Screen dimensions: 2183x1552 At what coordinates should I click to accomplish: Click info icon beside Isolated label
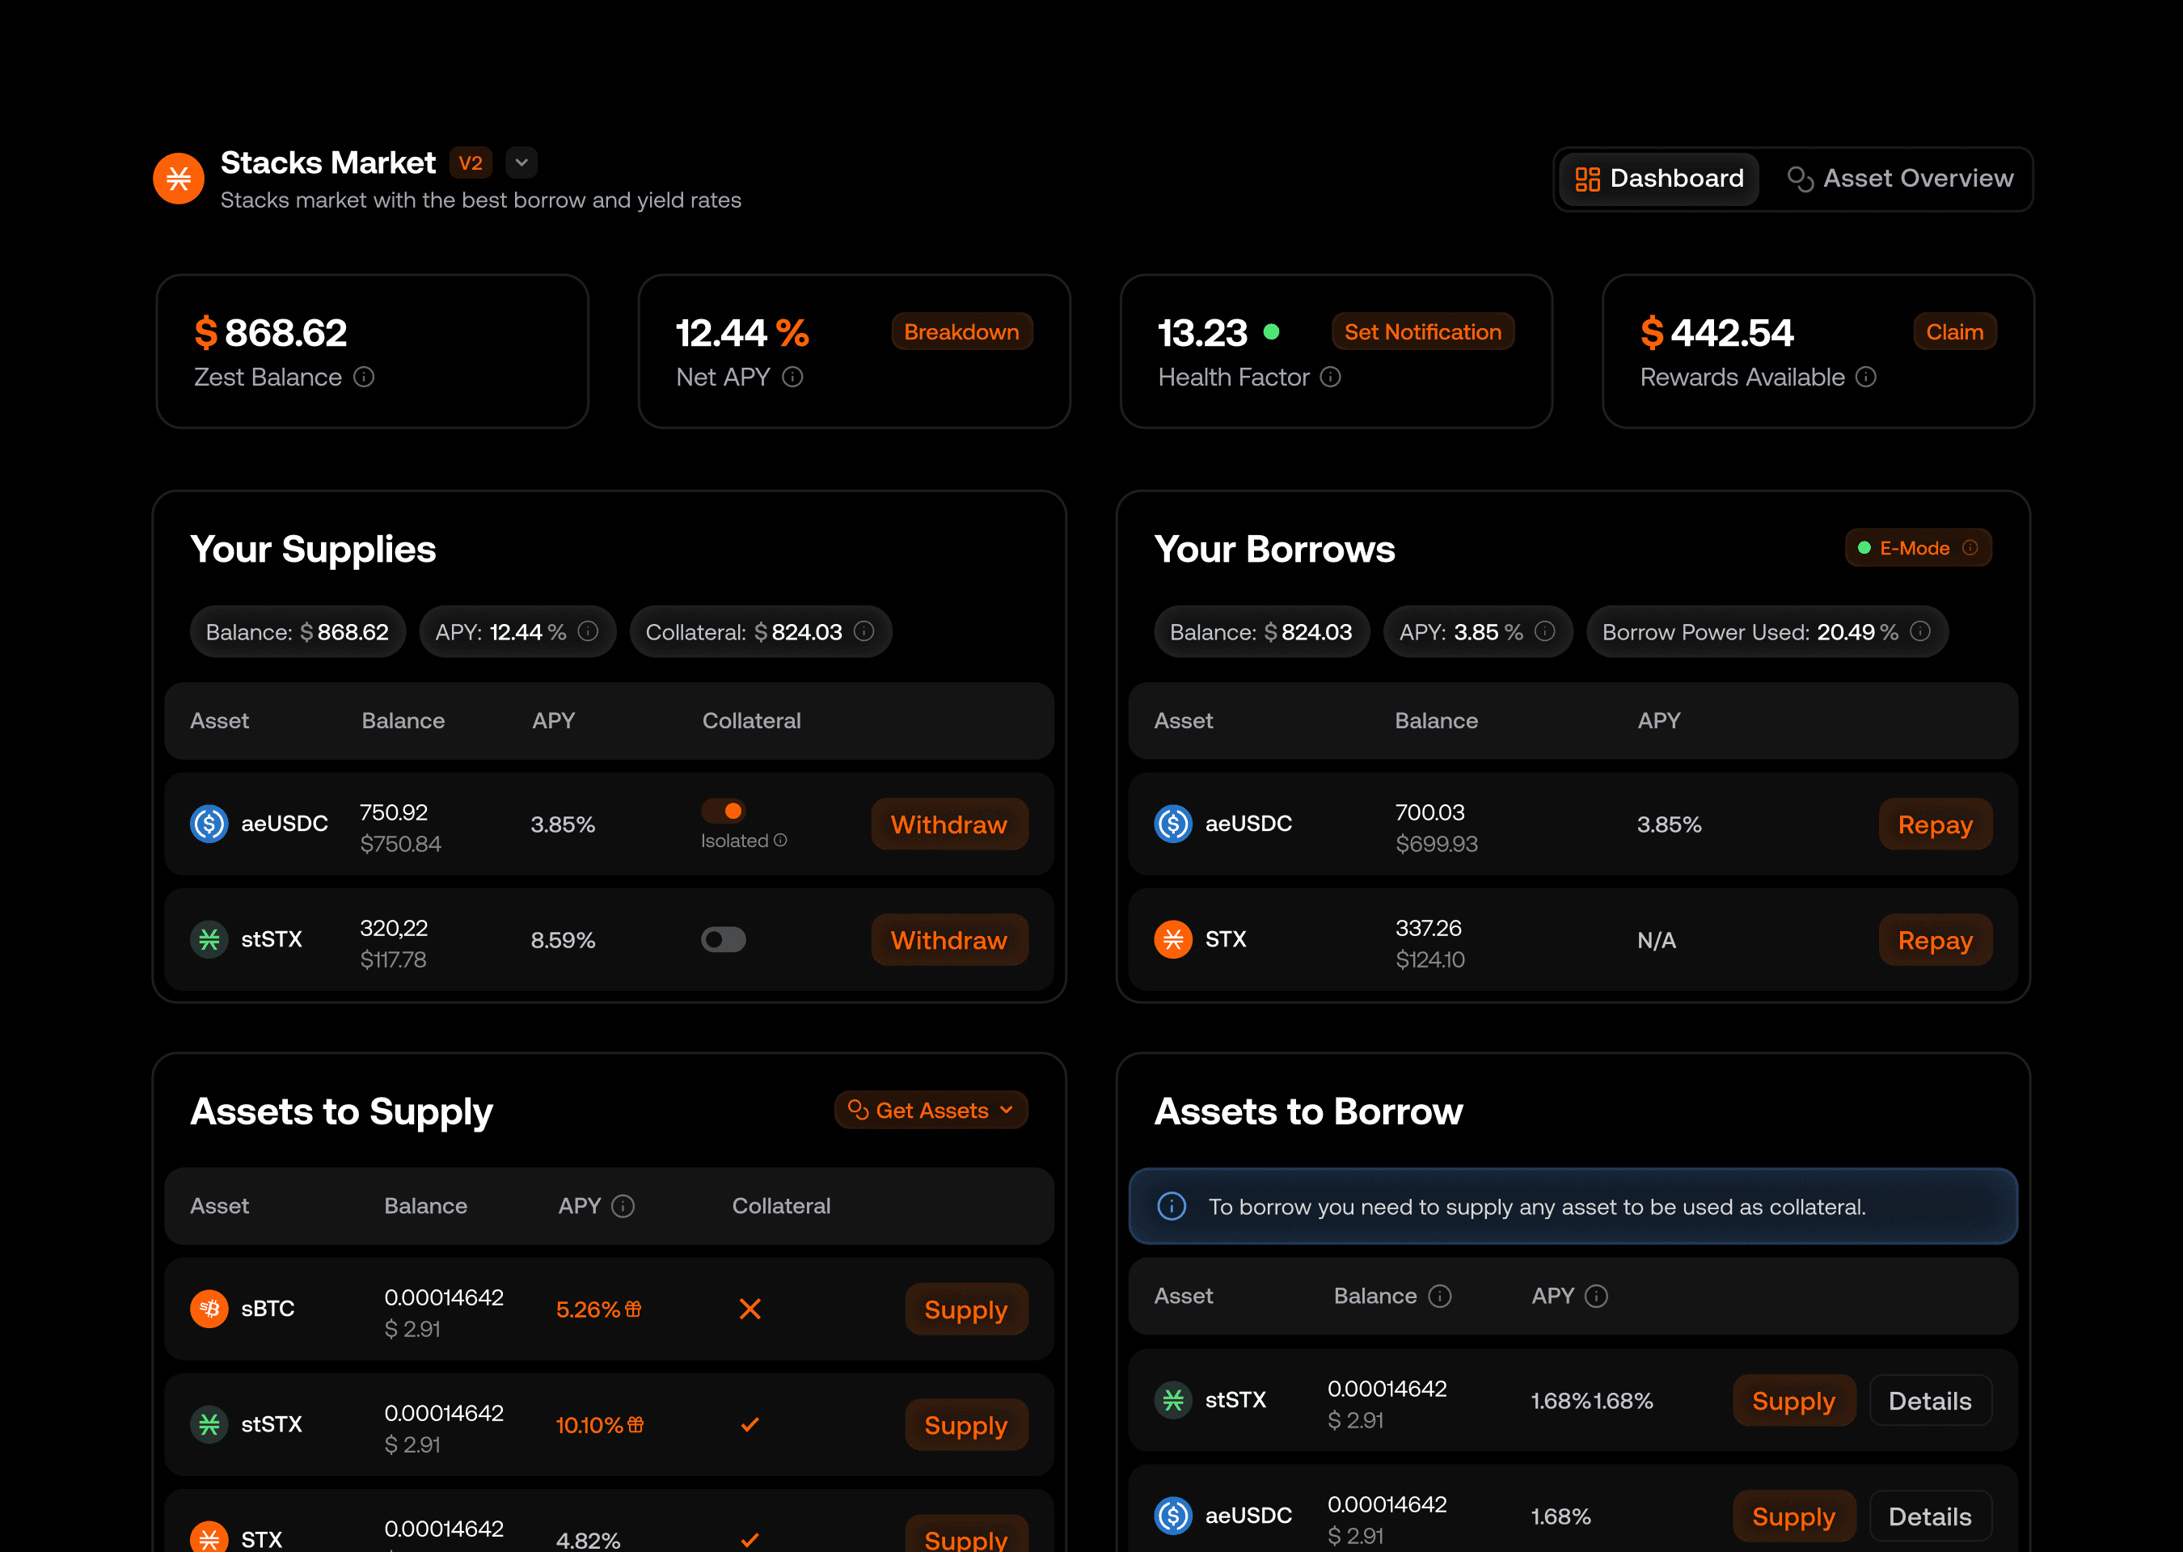click(781, 840)
